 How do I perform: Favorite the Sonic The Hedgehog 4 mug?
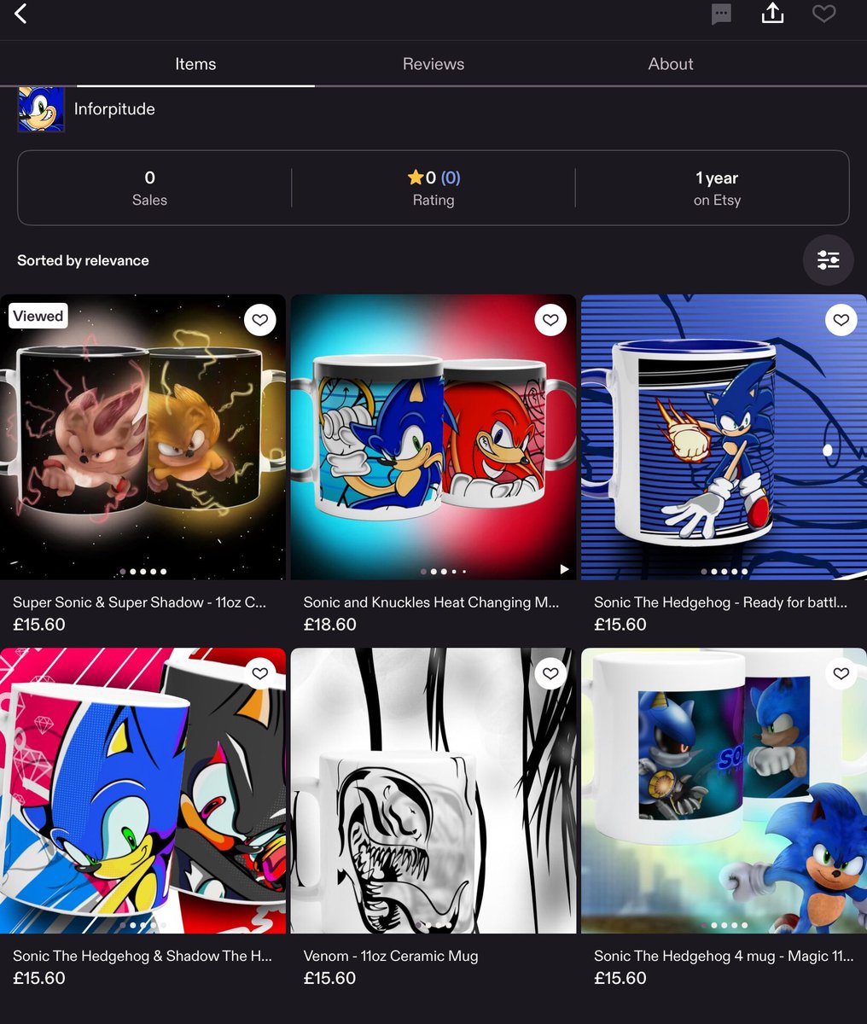pyautogui.click(x=841, y=673)
